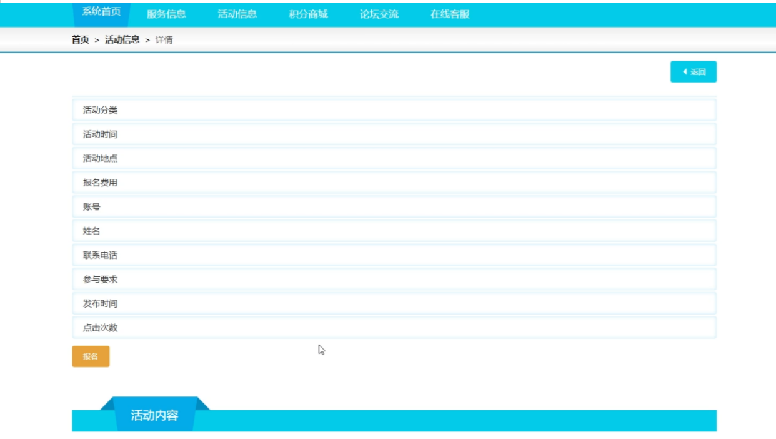This screenshot has height=439, width=776.
Task: Open the 系统首页 tab
Action: click(102, 13)
